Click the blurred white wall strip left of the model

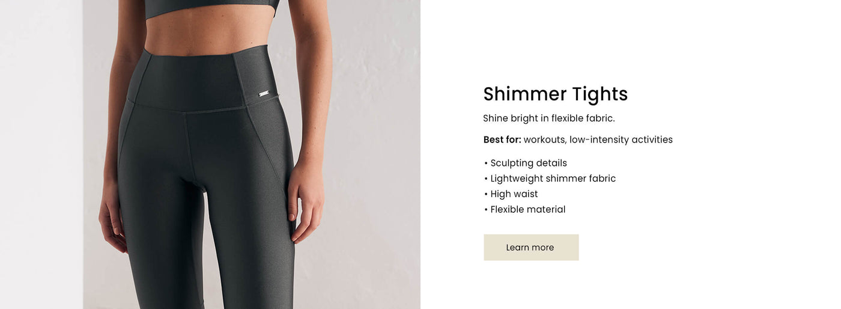[41, 154]
